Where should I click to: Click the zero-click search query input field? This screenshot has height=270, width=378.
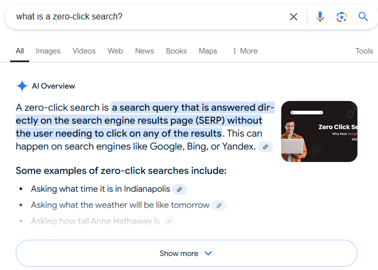(146, 17)
